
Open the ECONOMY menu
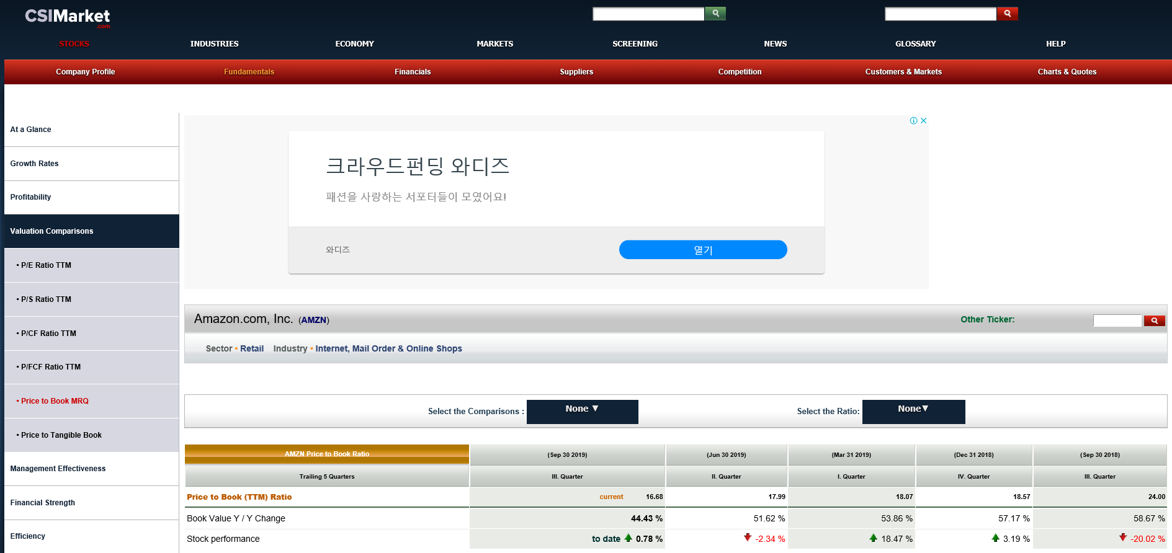354,44
